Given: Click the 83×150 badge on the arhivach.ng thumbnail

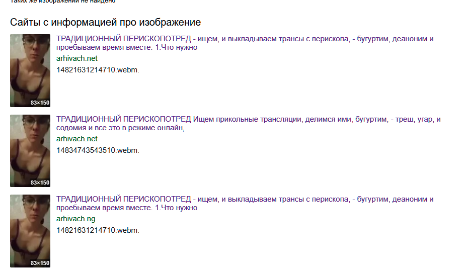Looking at the screenshot, I should [x=40, y=263].
